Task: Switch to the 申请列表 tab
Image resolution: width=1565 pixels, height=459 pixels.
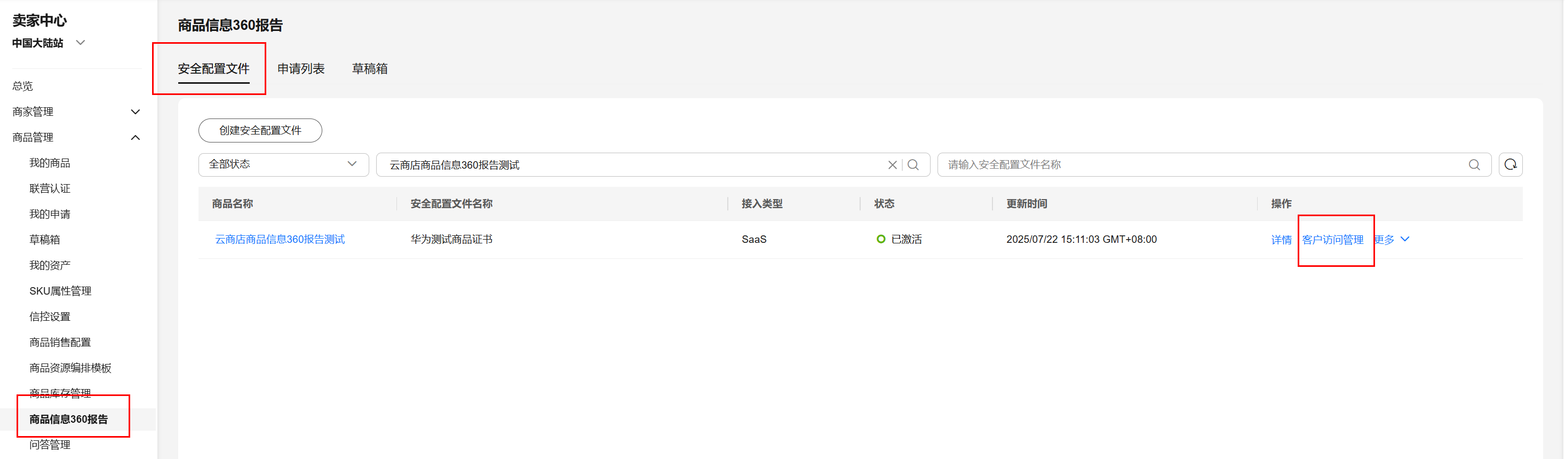Action: [301, 69]
